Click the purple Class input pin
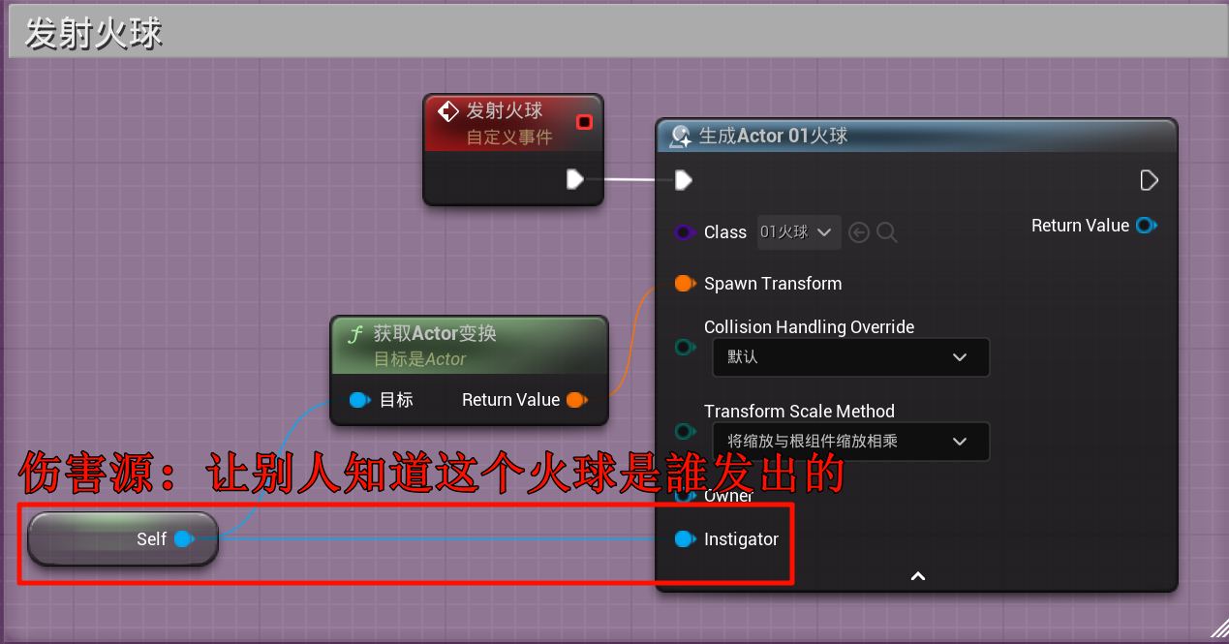This screenshot has width=1229, height=644. click(x=685, y=232)
